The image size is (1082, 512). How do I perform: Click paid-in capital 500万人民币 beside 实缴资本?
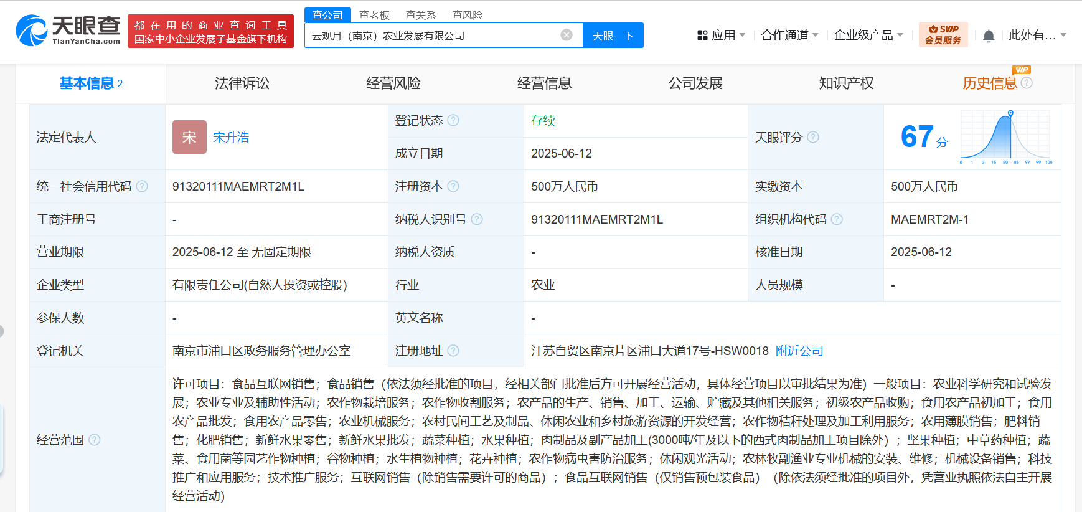pyautogui.click(x=924, y=186)
